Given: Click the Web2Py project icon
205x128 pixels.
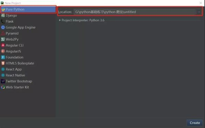Looking at the screenshot, I should pos(3,39).
